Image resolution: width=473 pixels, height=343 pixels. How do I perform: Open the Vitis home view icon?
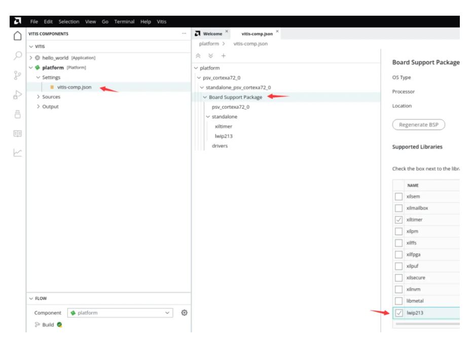tap(18, 35)
